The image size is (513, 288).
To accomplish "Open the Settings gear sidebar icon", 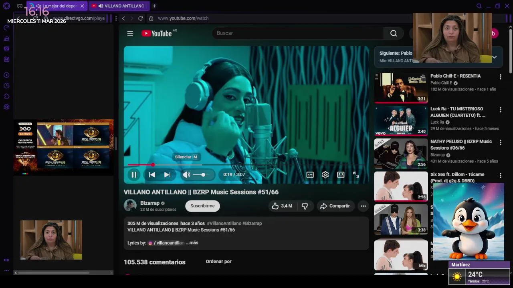I will 6,107.
